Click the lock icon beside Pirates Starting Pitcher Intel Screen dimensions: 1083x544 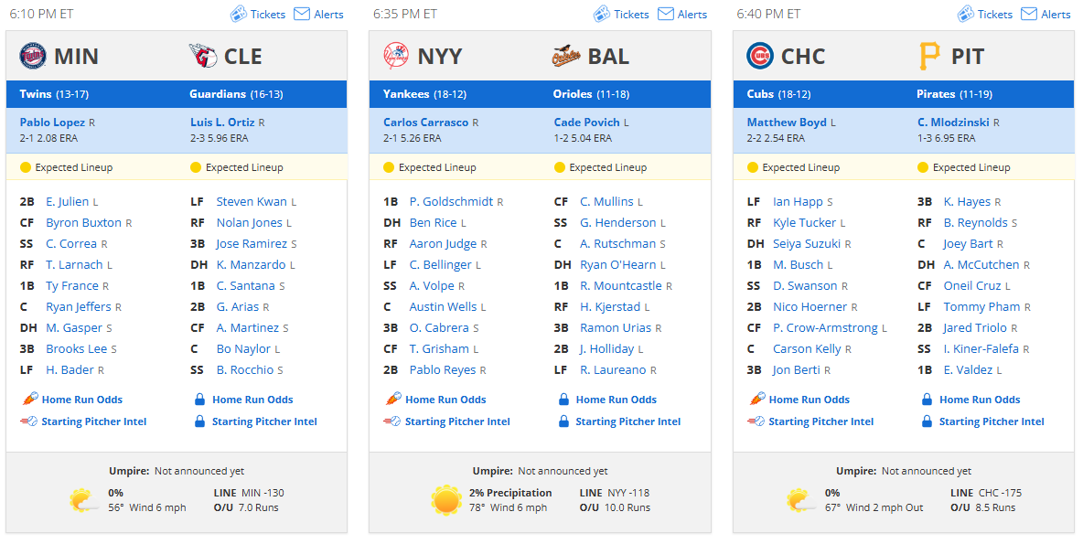click(x=927, y=421)
